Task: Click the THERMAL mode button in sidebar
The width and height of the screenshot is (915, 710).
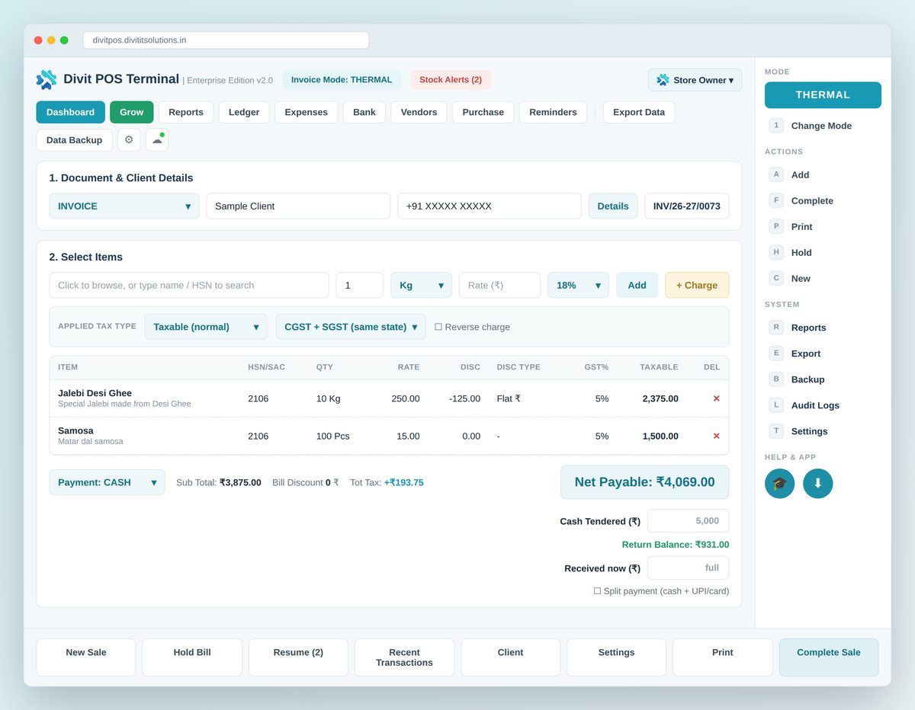Action: (823, 95)
